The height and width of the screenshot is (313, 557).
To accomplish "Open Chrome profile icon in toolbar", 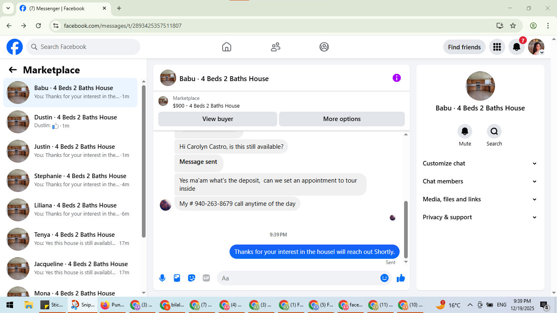I will [x=533, y=26].
